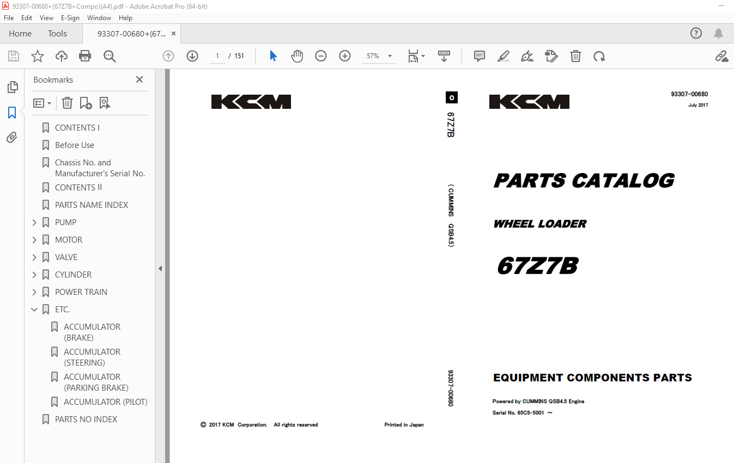
Task: Click the upload to cloud icon
Action: [62, 56]
